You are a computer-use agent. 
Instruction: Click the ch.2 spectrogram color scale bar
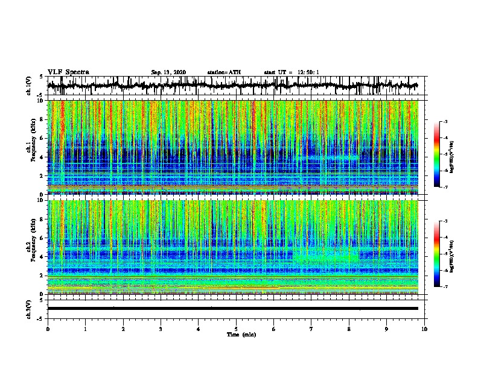coord(437,254)
